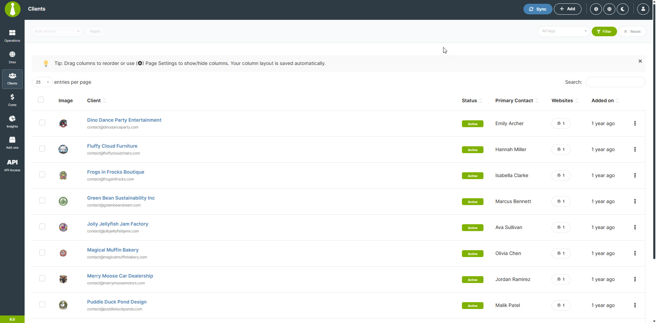Click the websites badge for Dino Dance Party
This screenshot has width=656, height=323.
click(x=561, y=123)
